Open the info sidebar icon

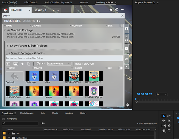[x=126, y=28]
